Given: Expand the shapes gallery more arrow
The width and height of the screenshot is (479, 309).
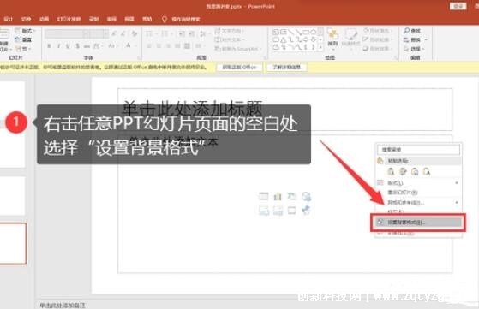Looking at the screenshot, I should [x=320, y=48].
